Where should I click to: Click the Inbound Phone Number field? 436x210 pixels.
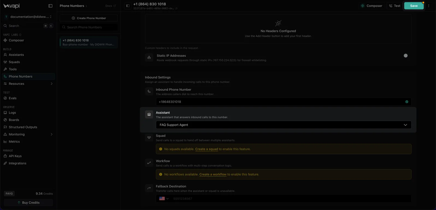(x=284, y=102)
